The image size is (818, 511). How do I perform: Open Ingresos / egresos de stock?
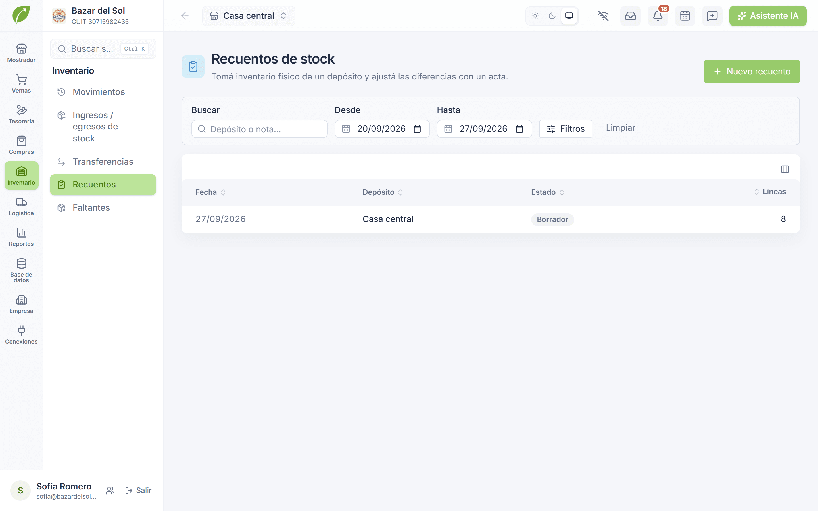point(103,127)
